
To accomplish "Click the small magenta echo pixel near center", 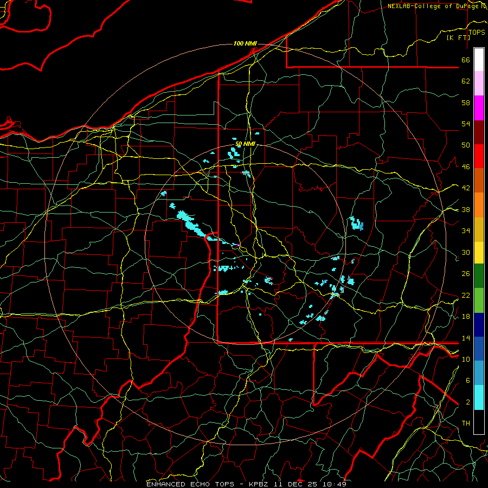I will click(x=238, y=245).
